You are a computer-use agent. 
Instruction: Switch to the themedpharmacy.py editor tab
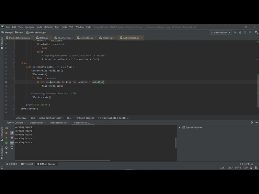coord(19,38)
